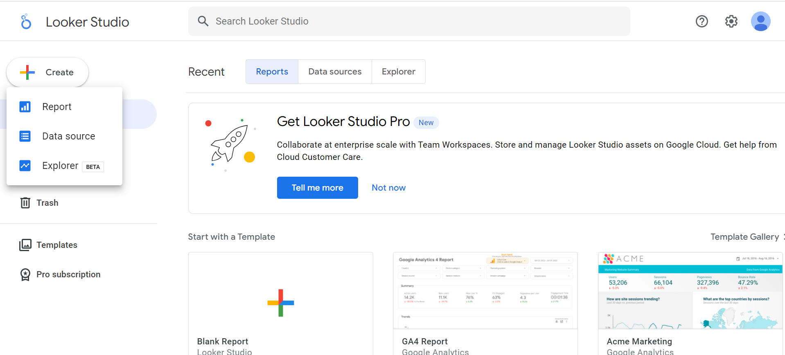The width and height of the screenshot is (785, 355).
Task: Open Templates in the sidebar
Action: tap(48, 245)
